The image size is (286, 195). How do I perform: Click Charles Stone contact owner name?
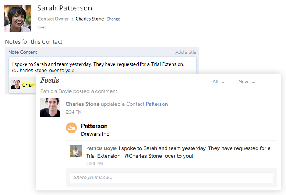point(90,19)
